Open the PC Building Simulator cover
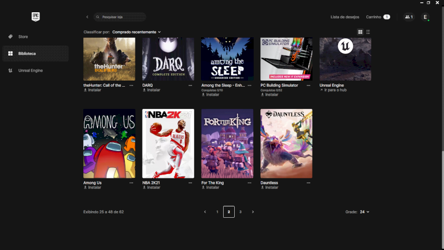Viewport: 444px width, 250px height. click(286, 59)
